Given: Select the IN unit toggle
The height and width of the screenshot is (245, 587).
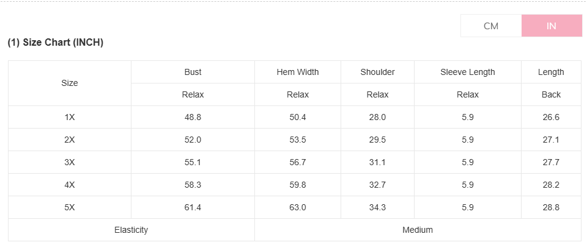Looking at the screenshot, I should (x=552, y=26).
